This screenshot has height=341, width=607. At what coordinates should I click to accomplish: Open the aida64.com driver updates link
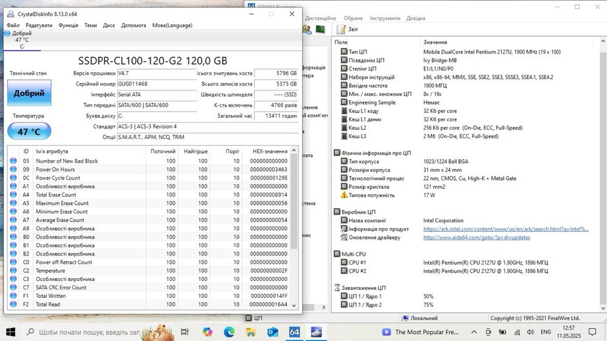point(476,237)
